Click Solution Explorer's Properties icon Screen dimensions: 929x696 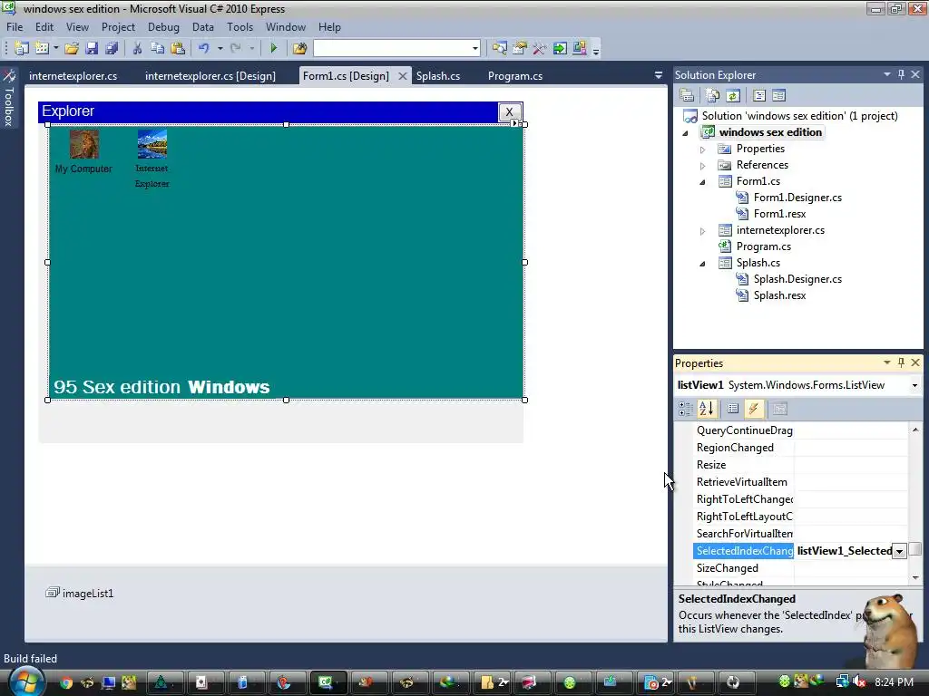pyautogui.click(x=687, y=95)
